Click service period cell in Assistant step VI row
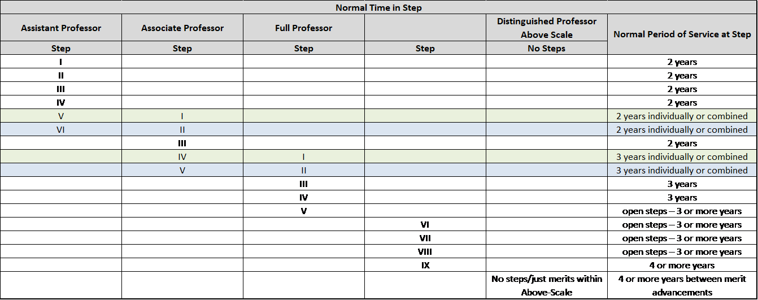 (682, 129)
